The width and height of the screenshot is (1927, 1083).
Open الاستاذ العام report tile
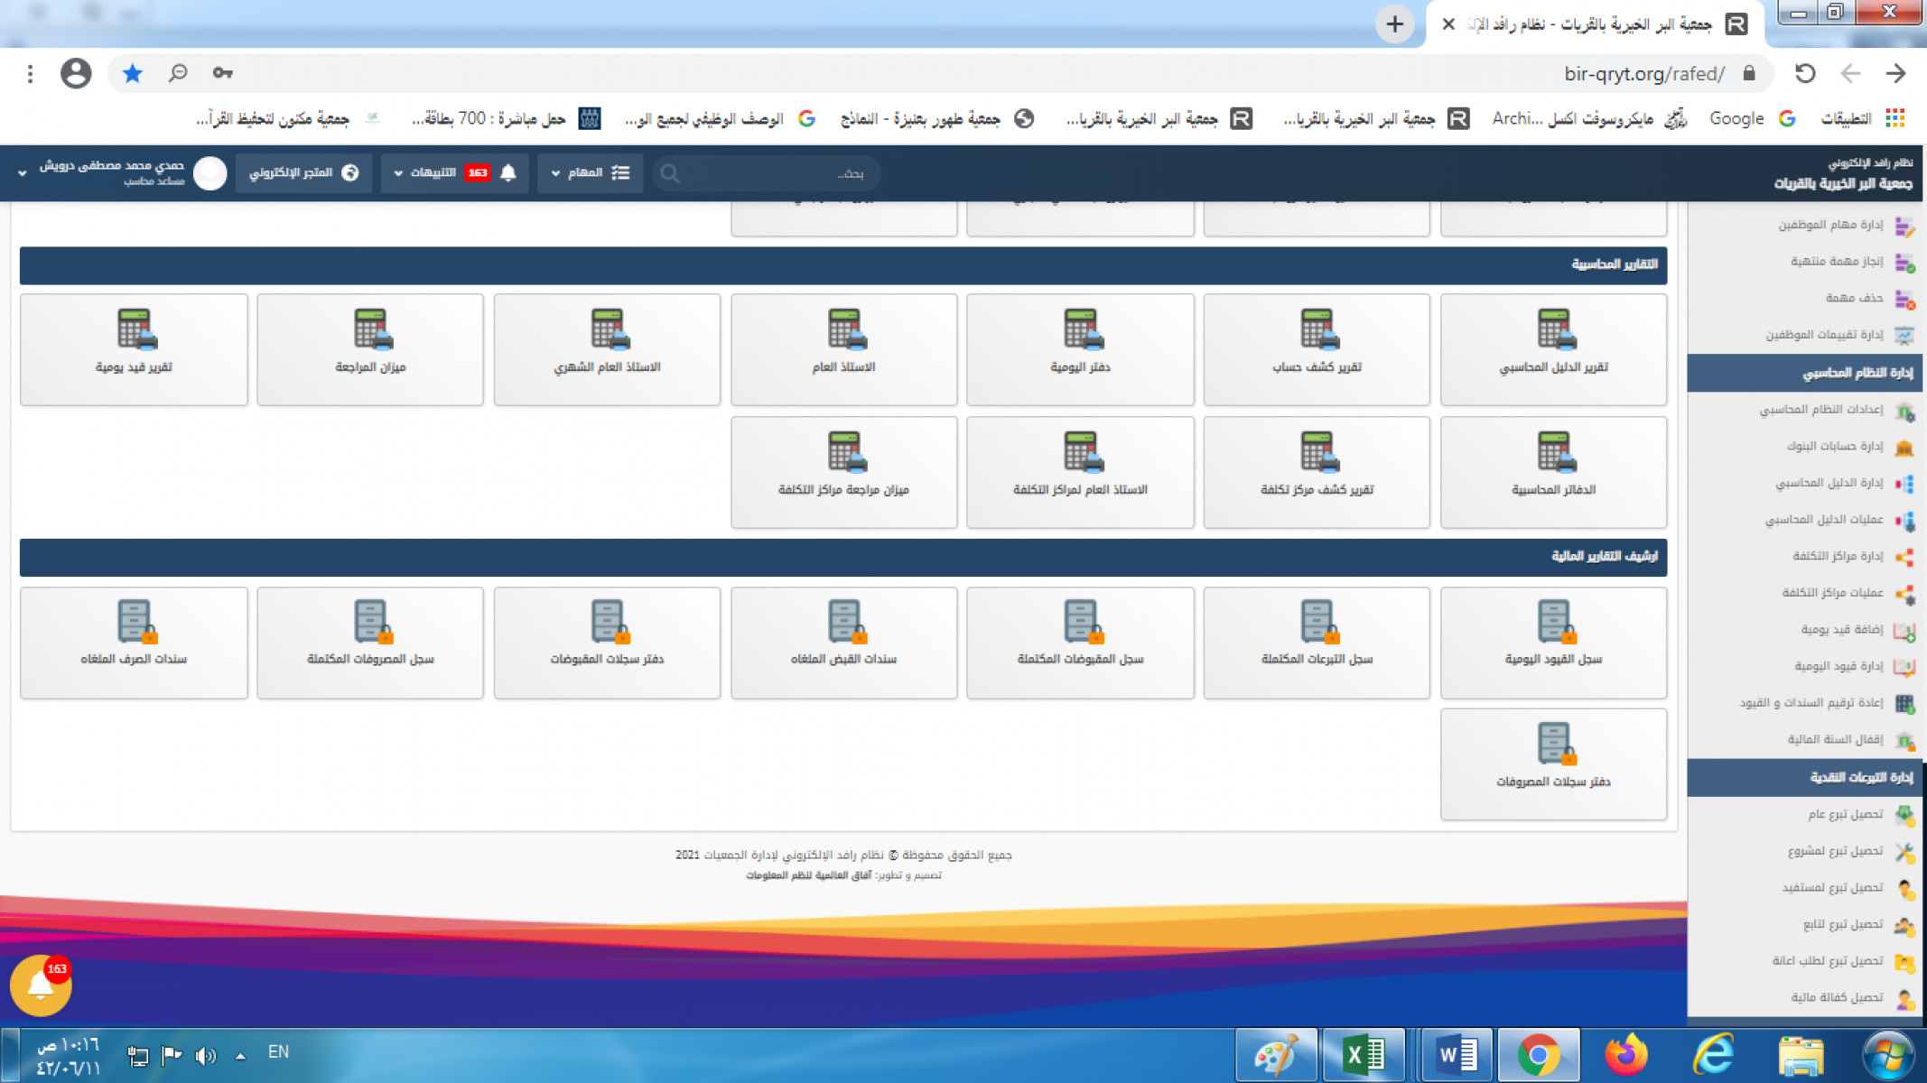click(843, 349)
